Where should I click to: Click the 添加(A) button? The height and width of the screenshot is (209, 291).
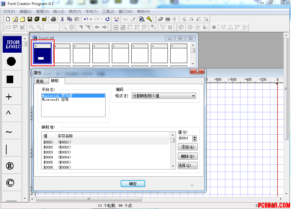188,147
